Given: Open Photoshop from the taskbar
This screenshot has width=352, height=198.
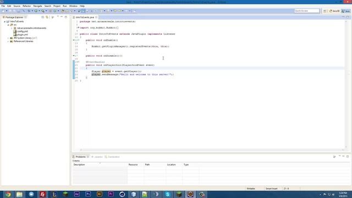Looking at the screenshot, I should pos(88,194).
